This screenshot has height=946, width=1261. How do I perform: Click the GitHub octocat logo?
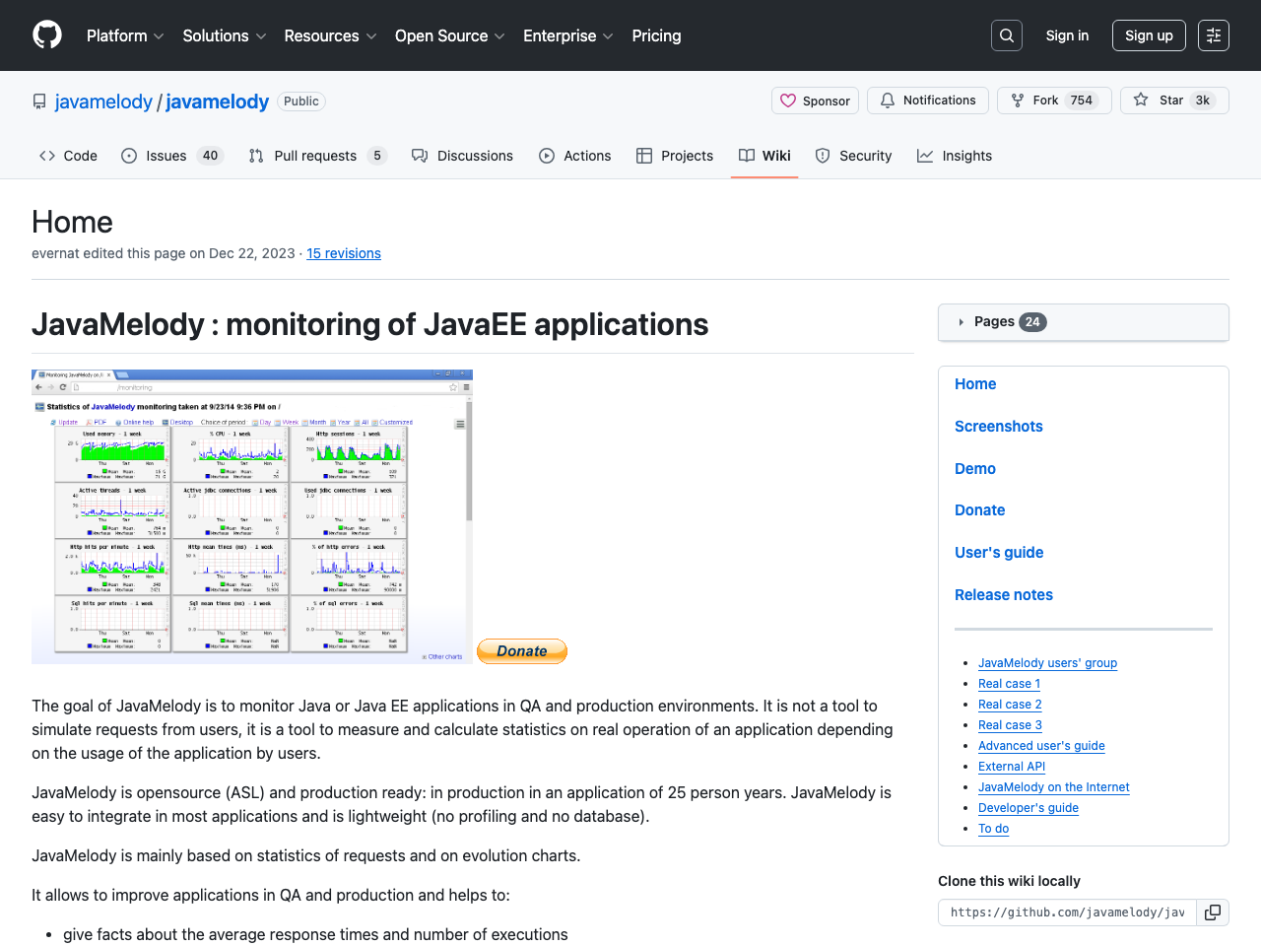click(x=46, y=35)
